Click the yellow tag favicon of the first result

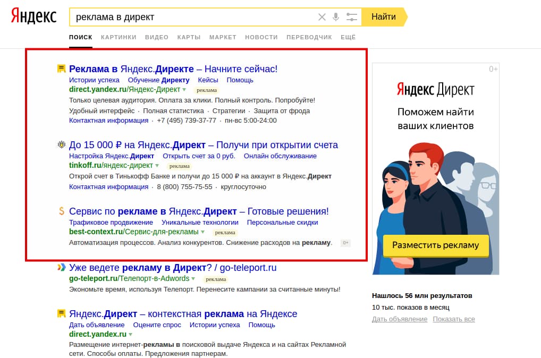click(x=61, y=68)
